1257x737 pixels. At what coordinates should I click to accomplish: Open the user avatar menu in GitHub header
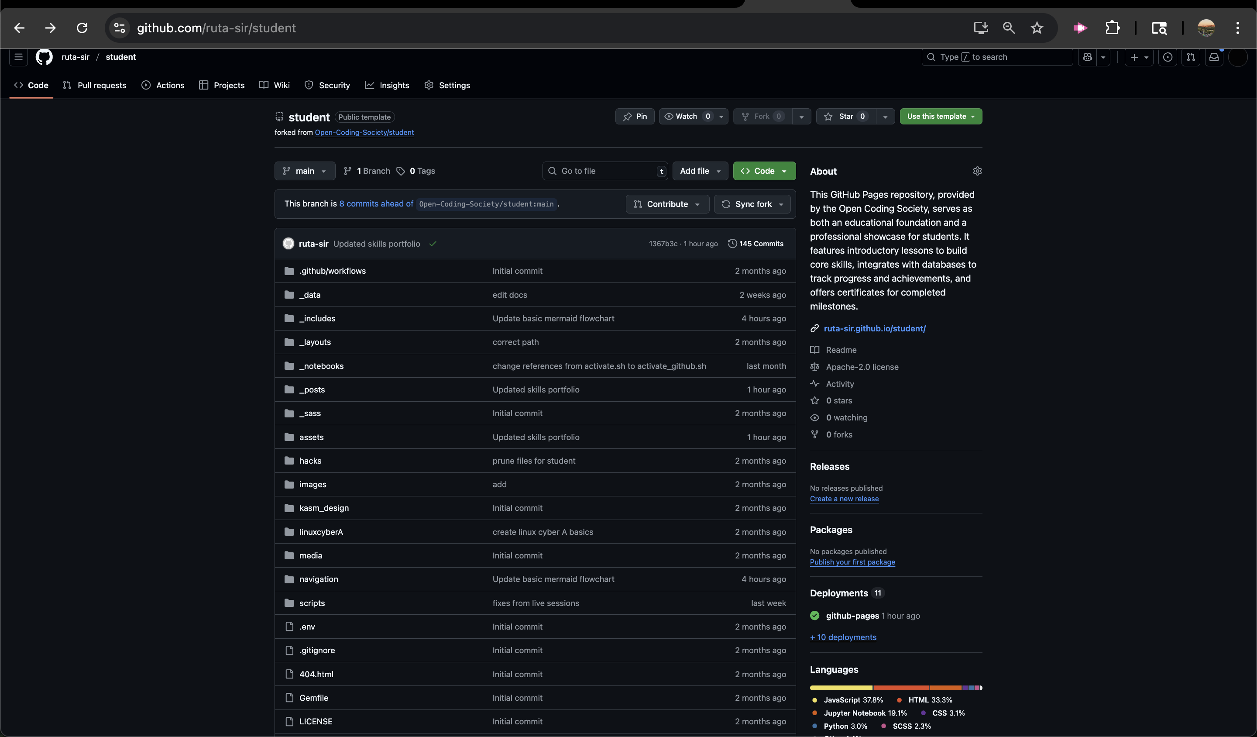click(x=1238, y=57)
